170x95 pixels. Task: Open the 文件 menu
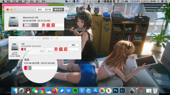tap(14, 1)
